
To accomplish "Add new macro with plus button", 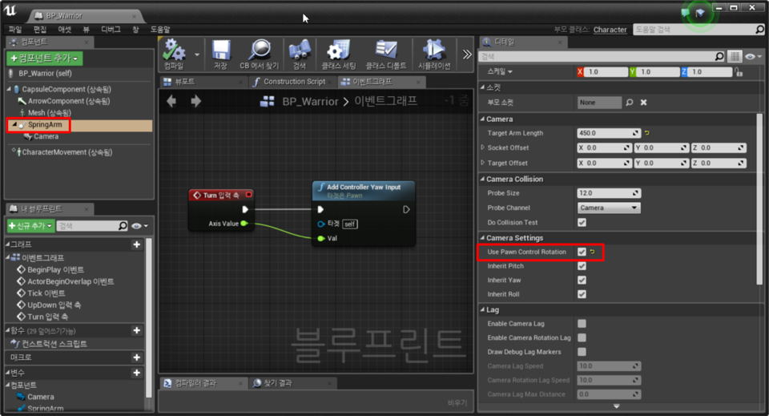I will (x=137, y=357).
